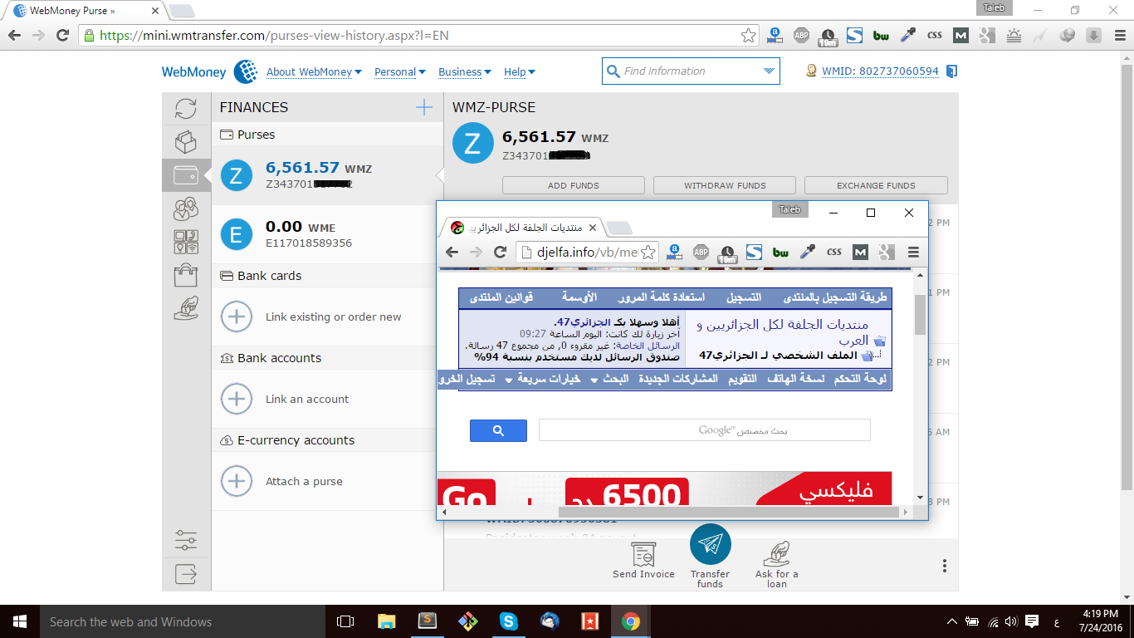Open the services payments grid sidebar icon
1134x638 pixels.
coord(186,242)
